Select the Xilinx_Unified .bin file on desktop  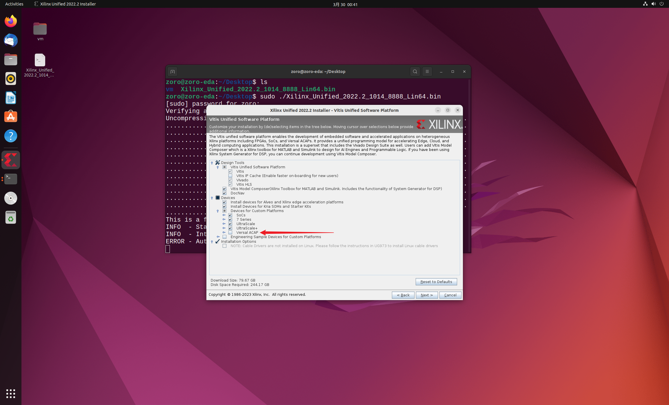tap(39, 65)
